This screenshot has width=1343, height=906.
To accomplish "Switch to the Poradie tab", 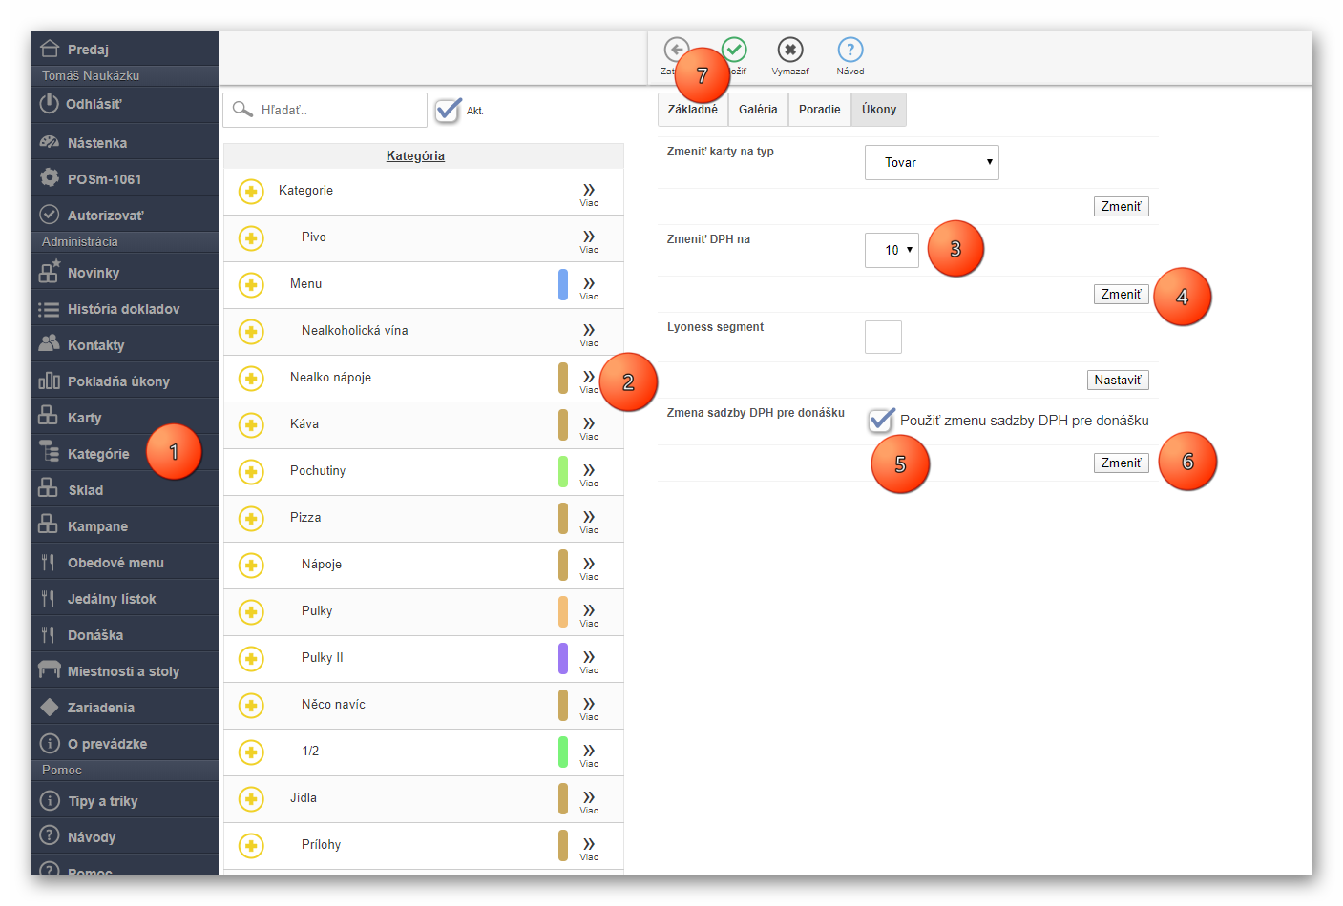I will (819, 110).
